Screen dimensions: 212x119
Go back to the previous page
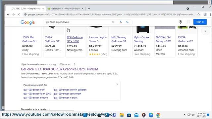click(x=8, y=15)
